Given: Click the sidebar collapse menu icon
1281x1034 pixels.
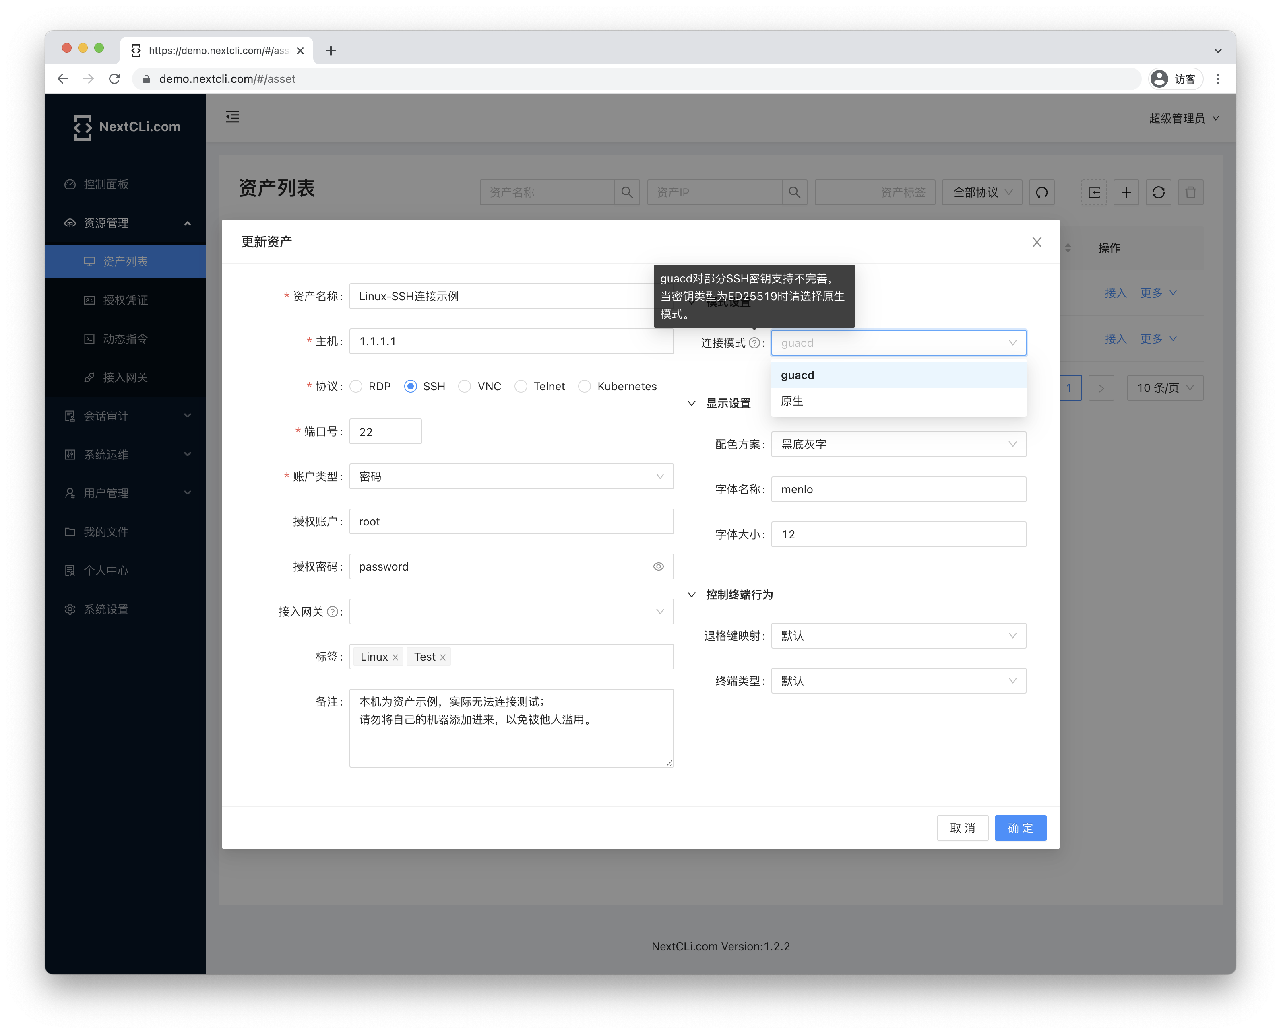Looking at the screenshot, I should coord(232,117).
